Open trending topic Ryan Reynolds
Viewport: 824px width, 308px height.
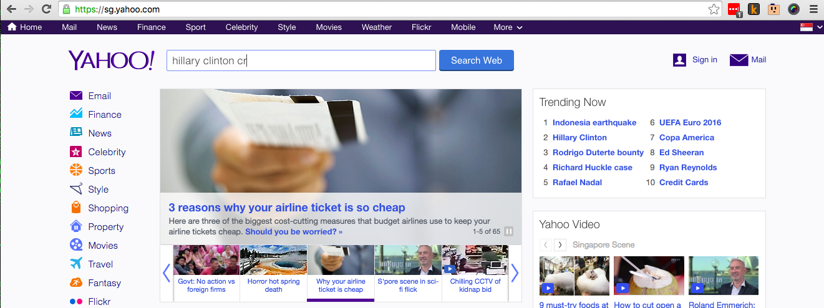pyautogui.click(x=688, y=168)
